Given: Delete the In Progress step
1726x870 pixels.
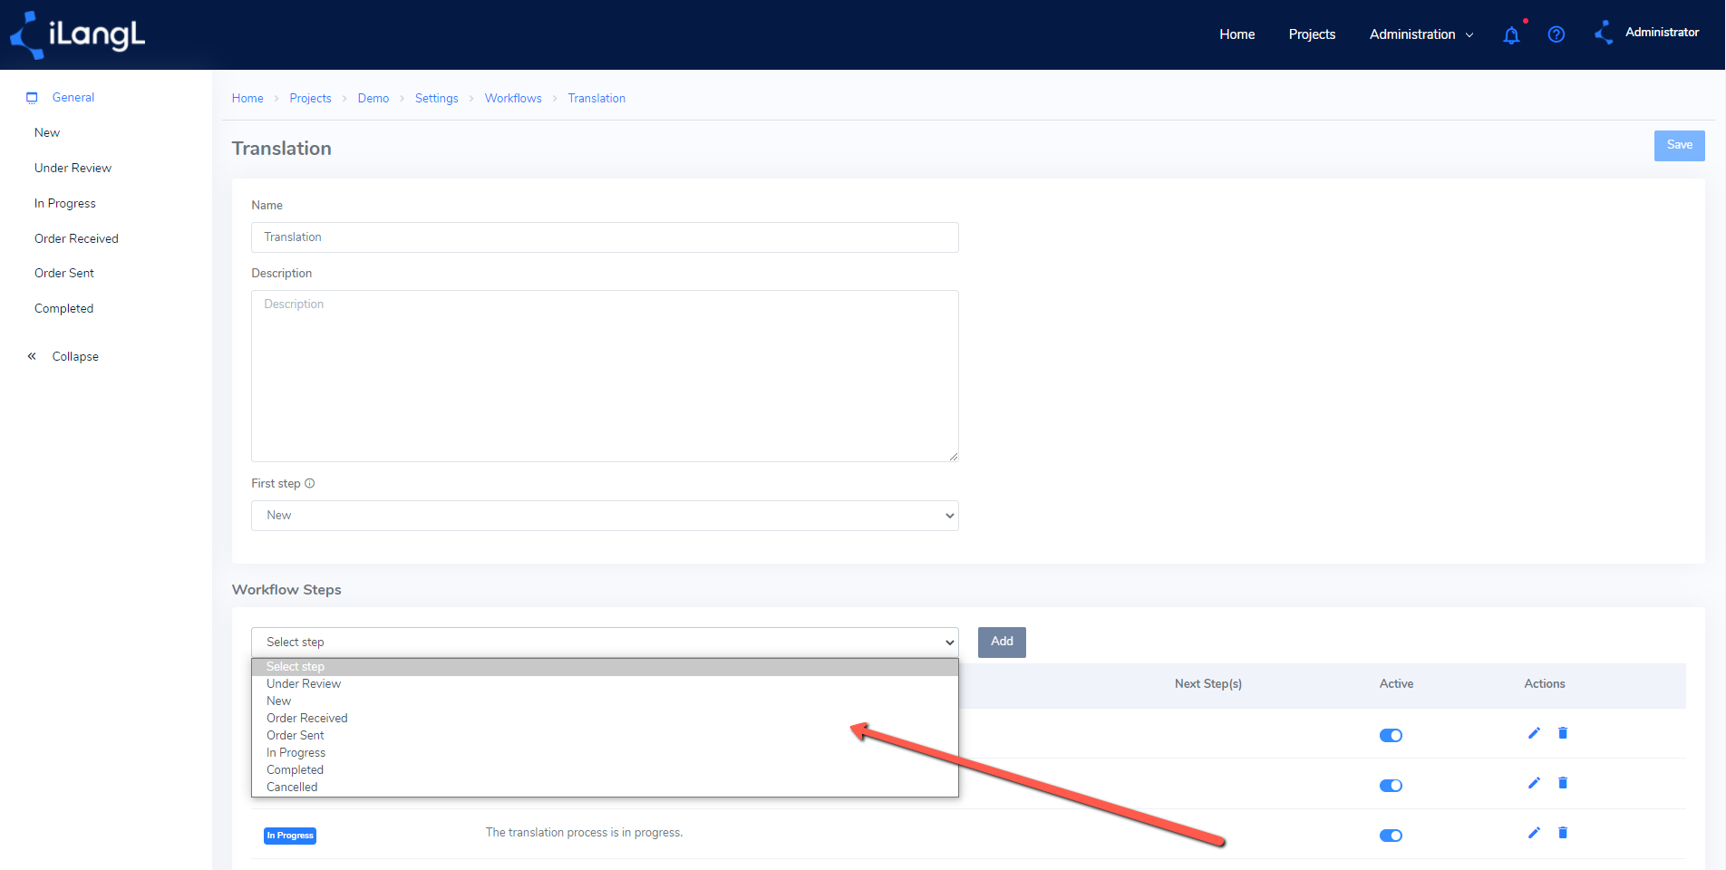Looking at the screenshot, I should [x=1563, y=833].
